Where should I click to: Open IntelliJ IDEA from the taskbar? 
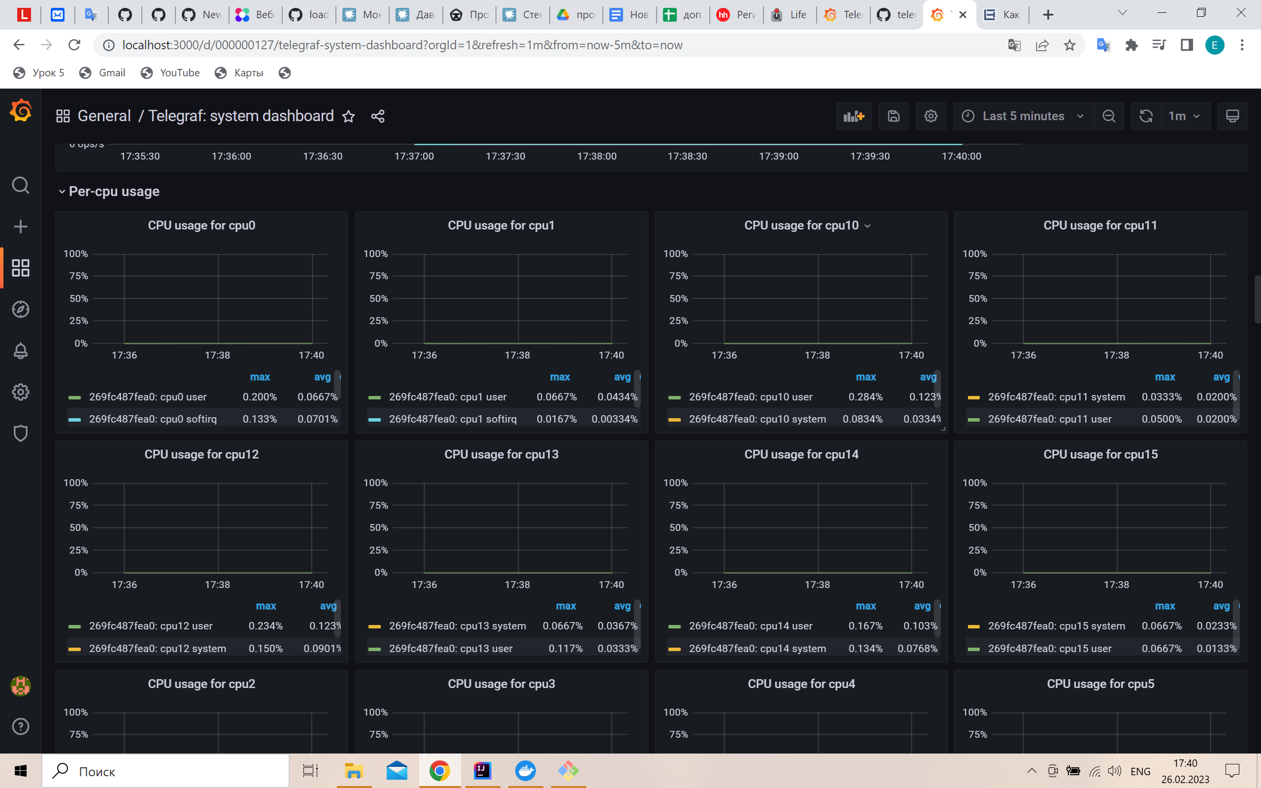[482, 771]
